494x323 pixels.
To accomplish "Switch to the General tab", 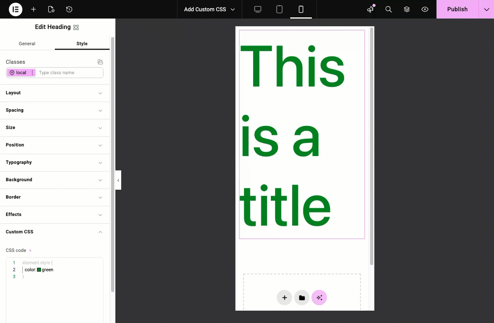I will point(27,44).
